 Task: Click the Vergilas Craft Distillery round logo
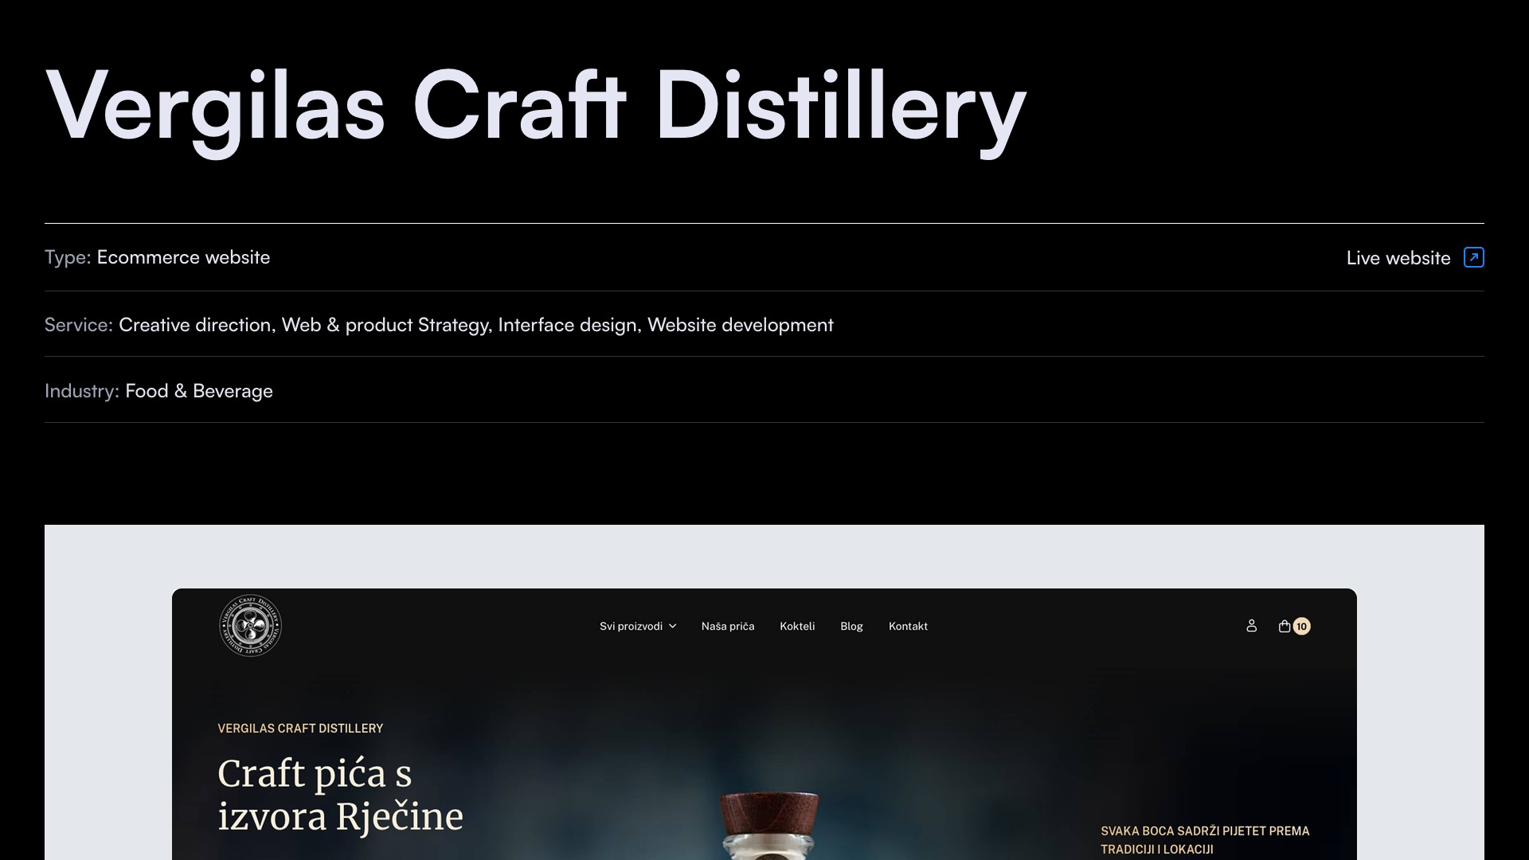(x=250, y=626)
